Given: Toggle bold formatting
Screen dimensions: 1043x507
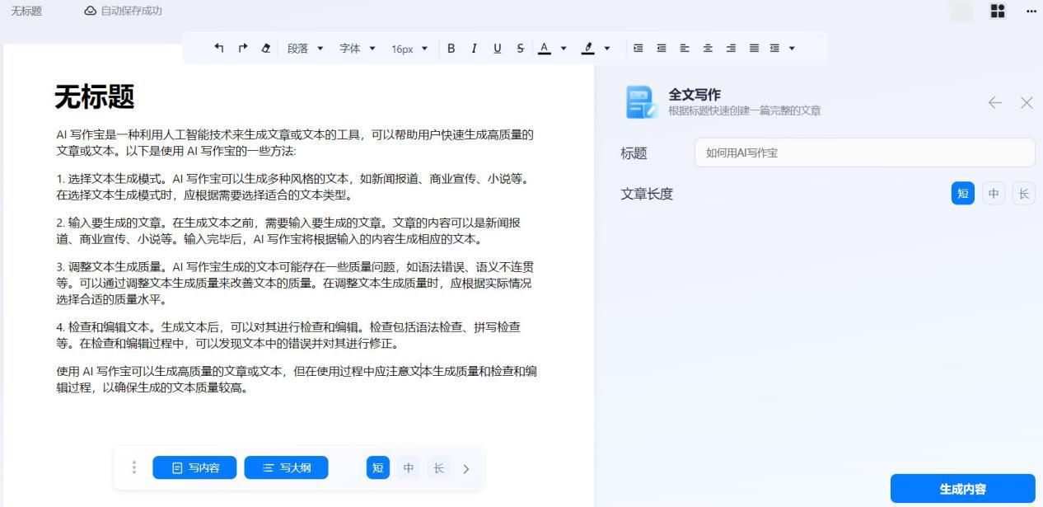Looking at the screenshot, I should (451, 48).
